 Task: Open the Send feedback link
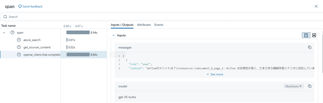click(30, 6)
